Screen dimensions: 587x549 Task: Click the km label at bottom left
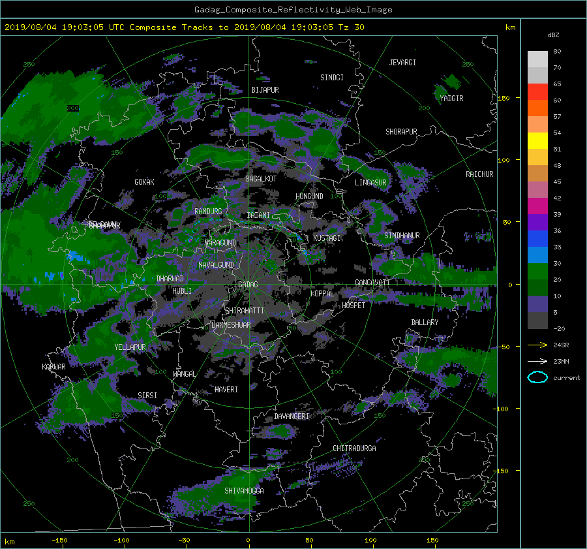[x=9, y=542]
